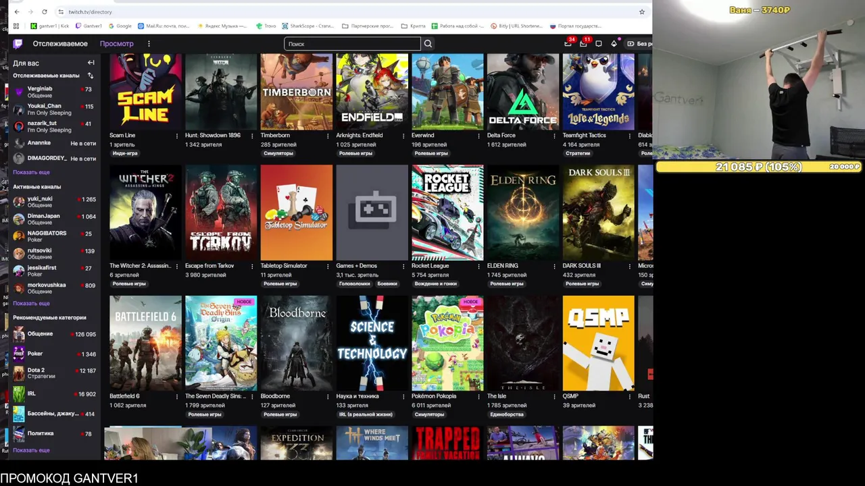Image resolution: width=865 pixels, height=486 pixels.
Task: Show more recommended categories link
Action: coord(31,450)
